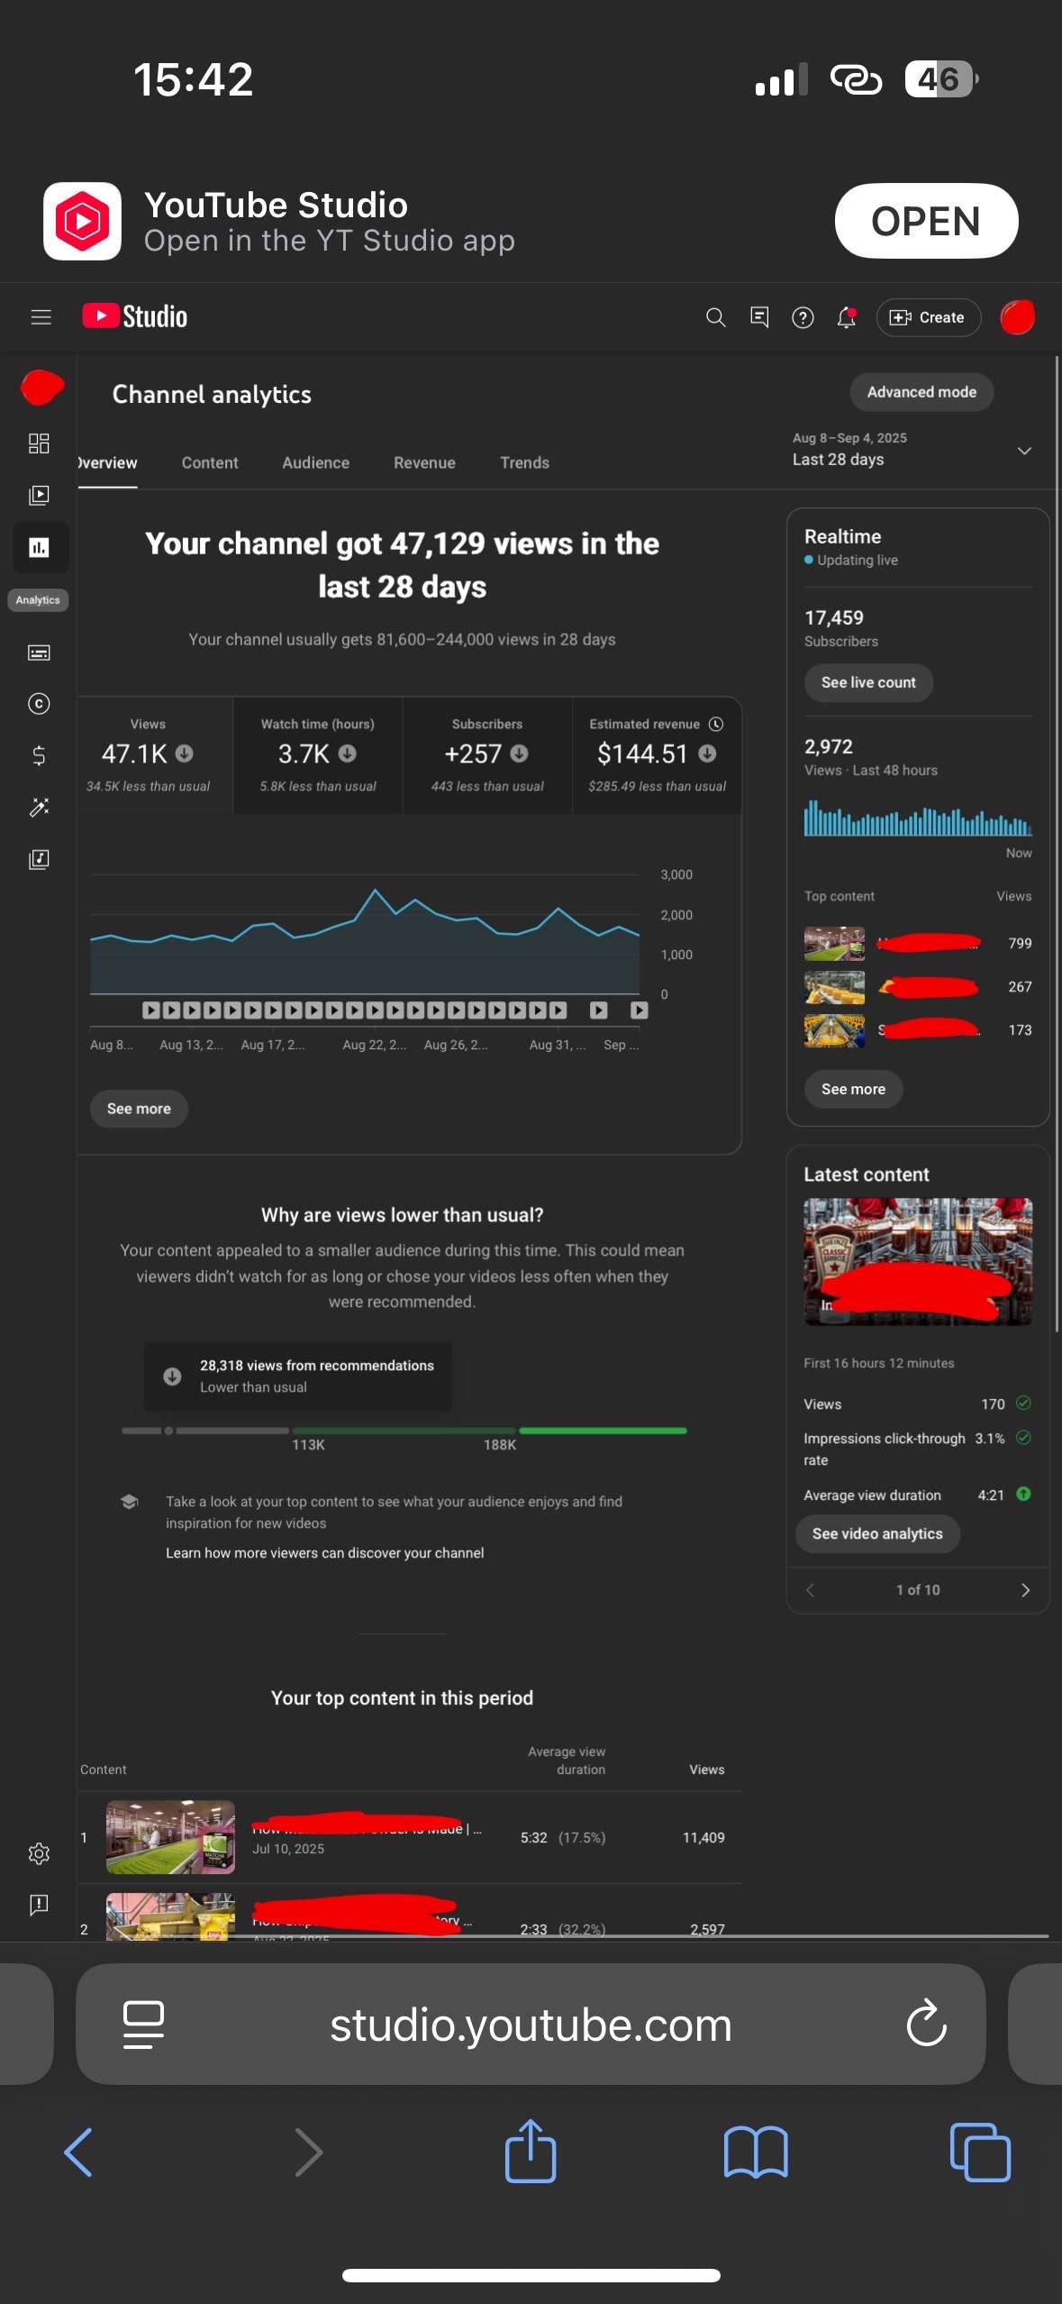Select the Watch time metric card
Image resolution: width=1062 pixels, height=2304 pixels.
click(x=317, y=755)
